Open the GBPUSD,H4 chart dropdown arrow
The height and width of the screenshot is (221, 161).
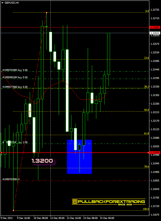point(2,3)
